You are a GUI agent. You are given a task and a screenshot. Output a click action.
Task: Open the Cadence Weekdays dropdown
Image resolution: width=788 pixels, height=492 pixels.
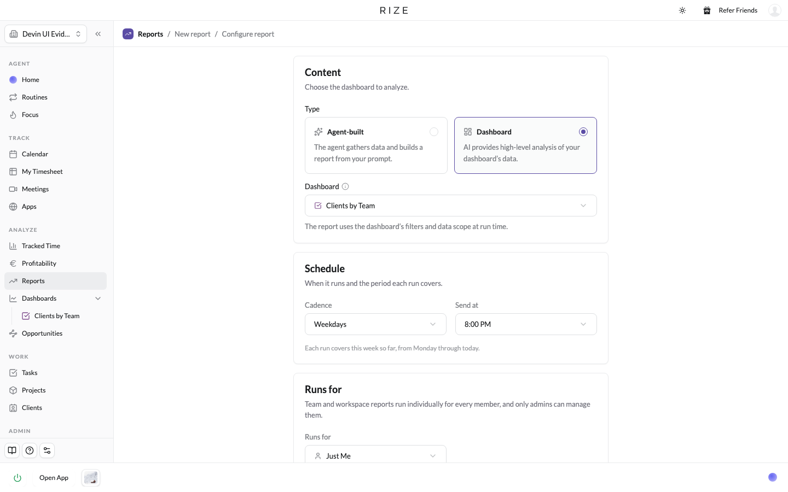pos(375,324)
